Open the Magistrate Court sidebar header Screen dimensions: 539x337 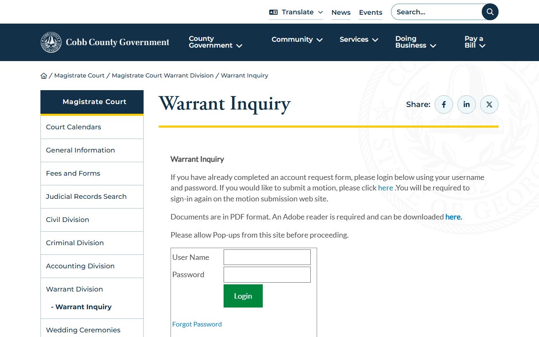92,102
